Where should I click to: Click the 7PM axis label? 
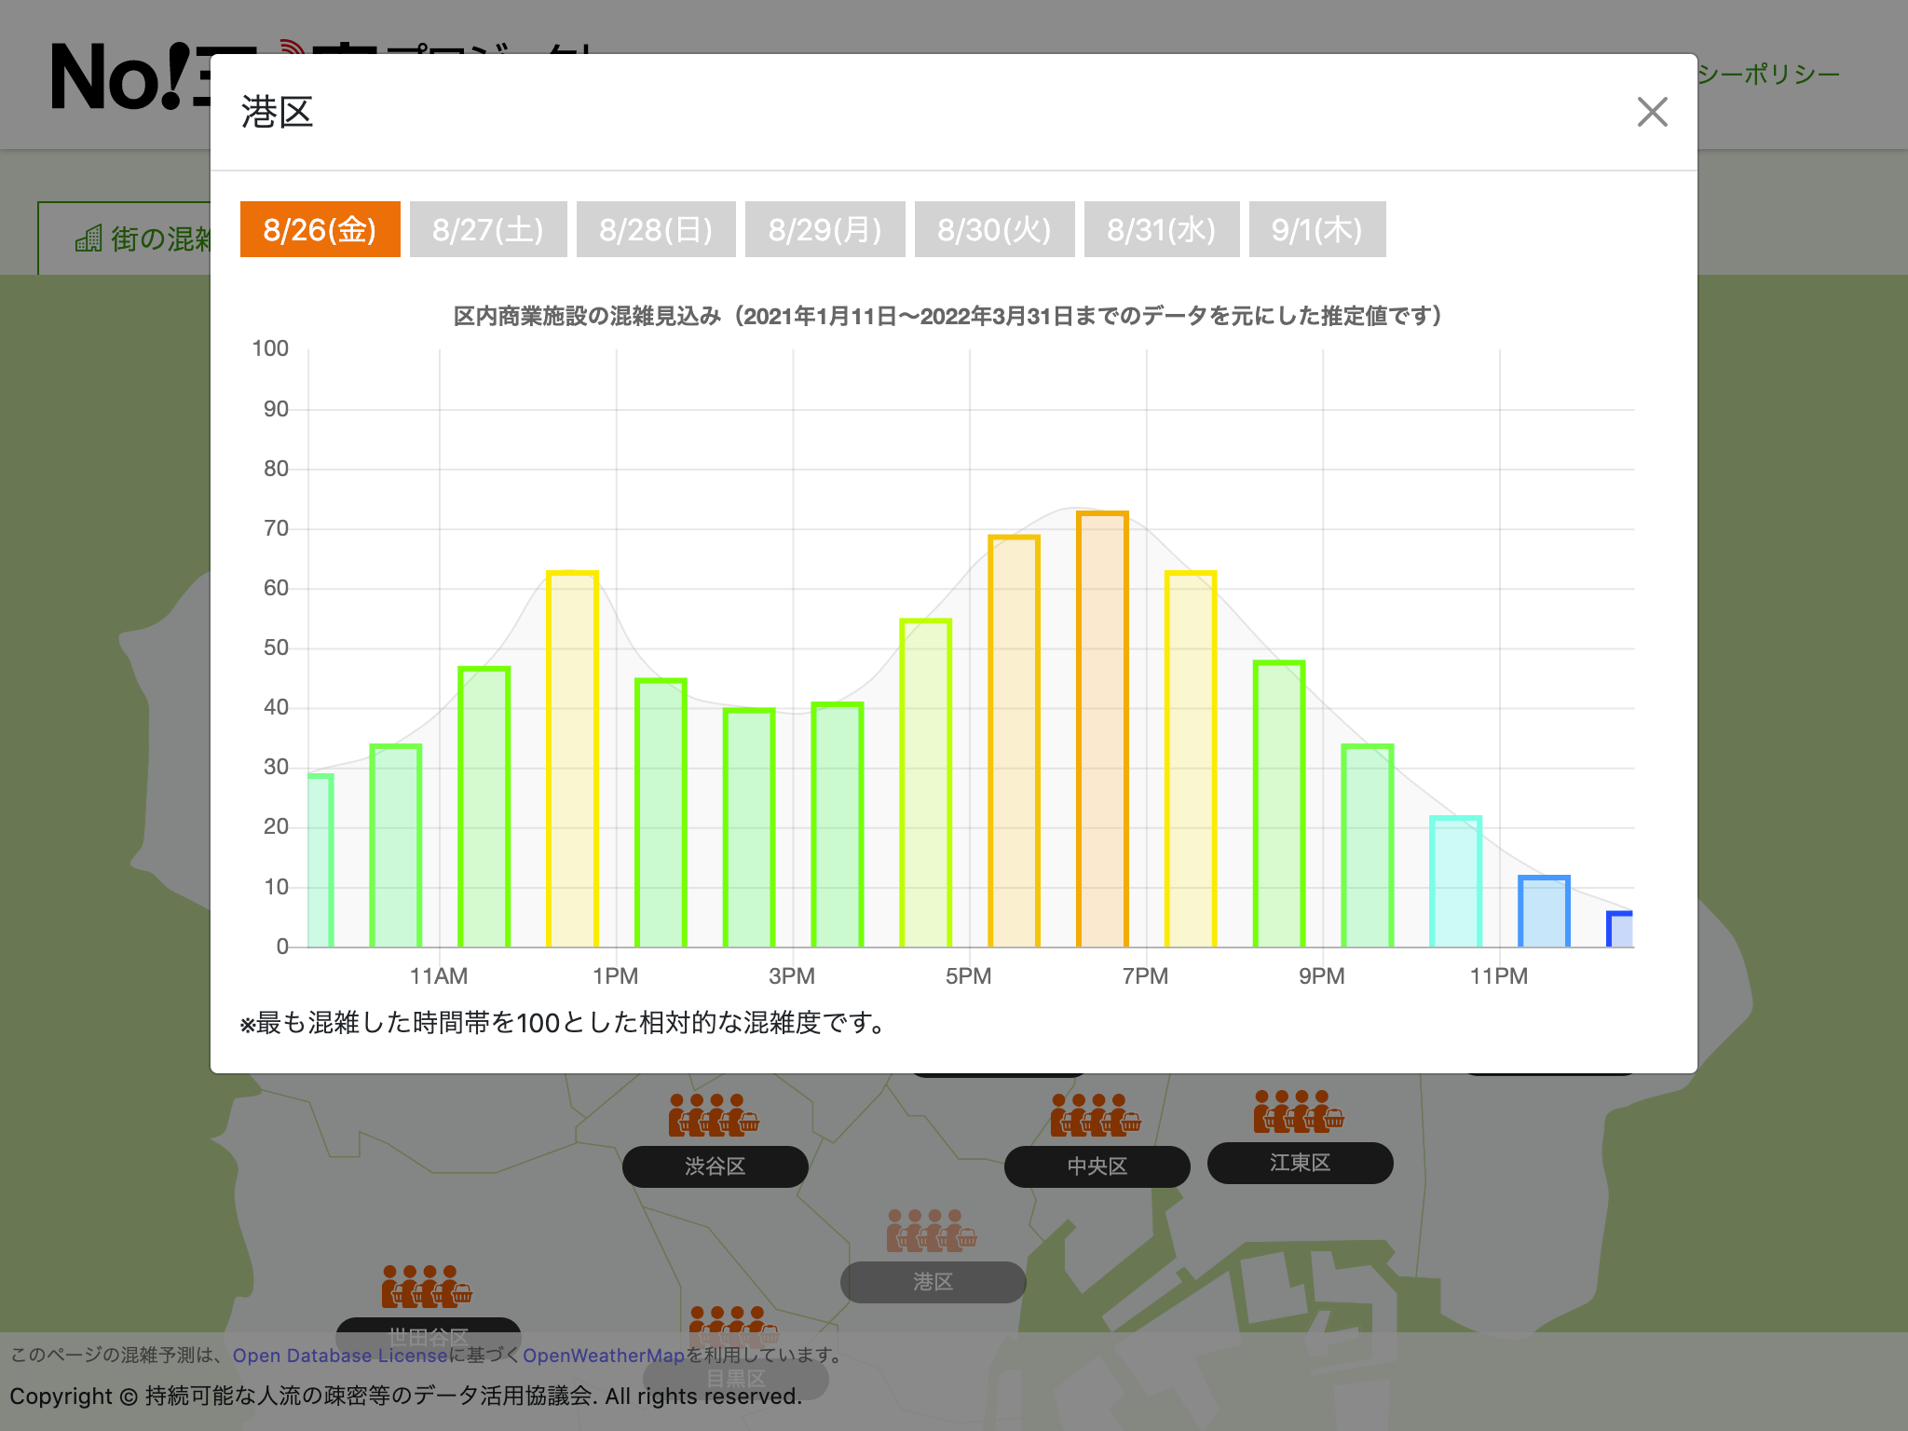[1145, 976]
